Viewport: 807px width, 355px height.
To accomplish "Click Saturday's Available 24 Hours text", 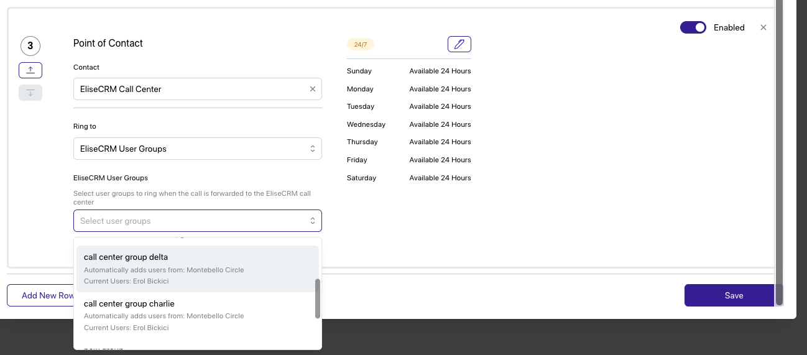I will click(x=440, y=178).
